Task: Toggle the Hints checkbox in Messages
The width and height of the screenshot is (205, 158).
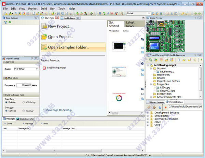Action: click(x=42, y=124)
